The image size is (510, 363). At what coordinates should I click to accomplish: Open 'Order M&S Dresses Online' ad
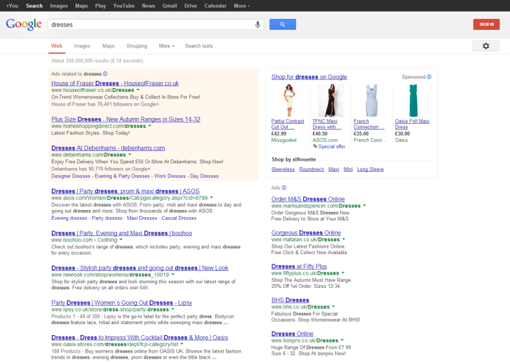click(x=308, y=199)
